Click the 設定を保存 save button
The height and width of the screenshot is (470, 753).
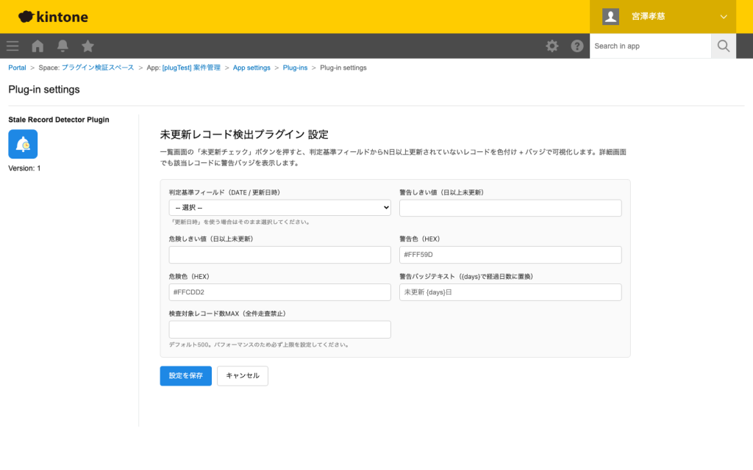click(x=185, y=375)
